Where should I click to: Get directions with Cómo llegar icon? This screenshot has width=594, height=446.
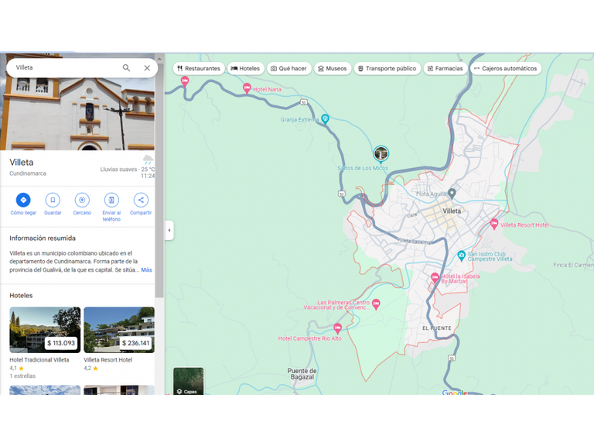click(23, 200)
